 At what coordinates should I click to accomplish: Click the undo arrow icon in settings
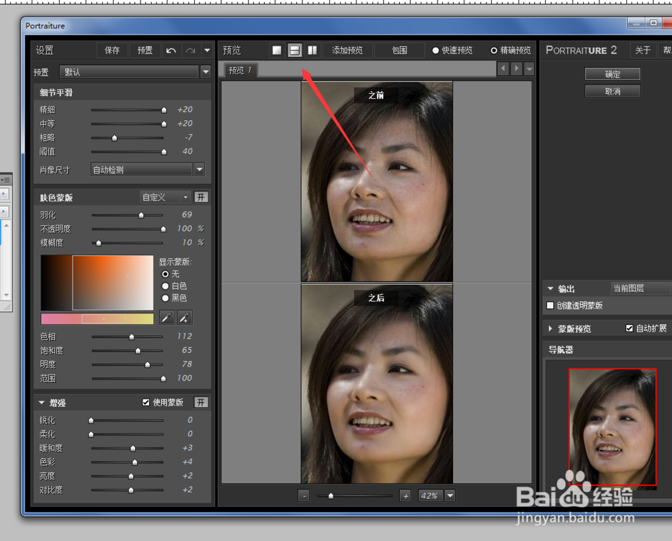click(x=171, y=50)
